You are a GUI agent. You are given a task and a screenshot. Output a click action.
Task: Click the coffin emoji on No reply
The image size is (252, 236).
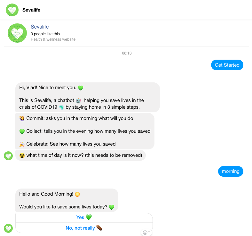coord(99,228)
